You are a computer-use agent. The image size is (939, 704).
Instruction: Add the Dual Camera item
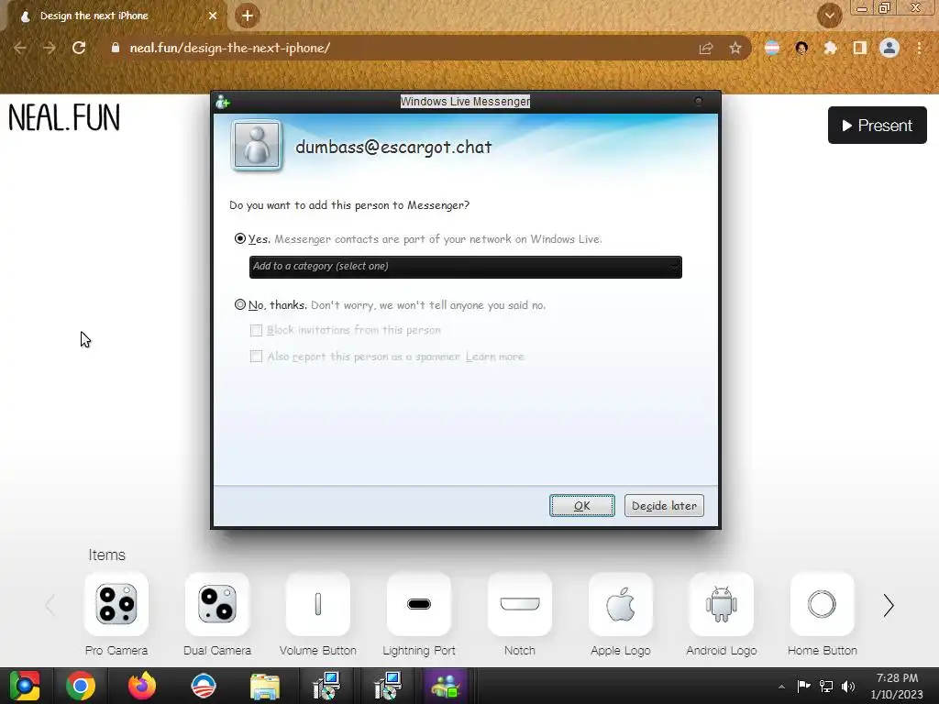coord(216,604)
